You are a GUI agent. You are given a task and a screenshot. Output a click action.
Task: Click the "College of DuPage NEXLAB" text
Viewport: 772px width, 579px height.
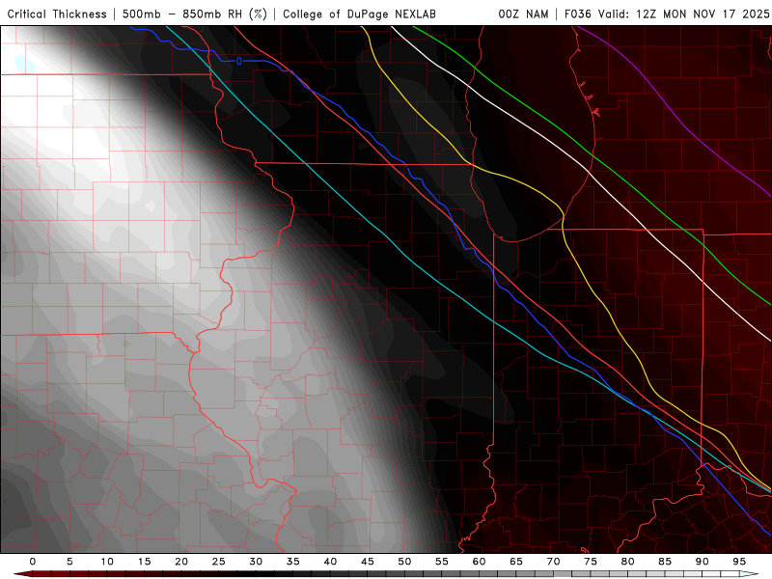(359, 14)
